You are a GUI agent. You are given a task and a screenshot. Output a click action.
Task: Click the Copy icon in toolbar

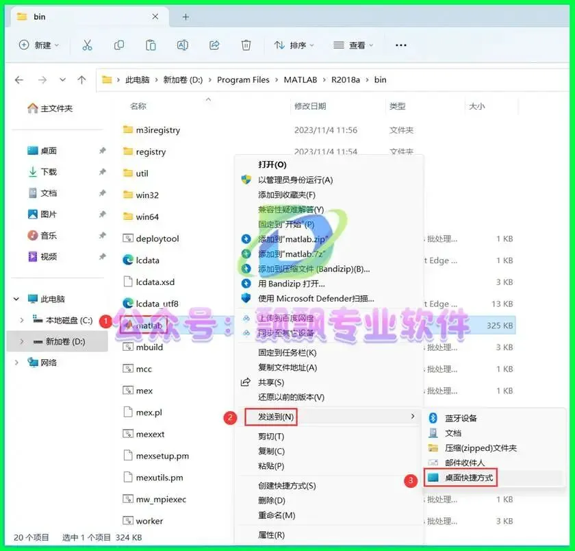point(119,45)
